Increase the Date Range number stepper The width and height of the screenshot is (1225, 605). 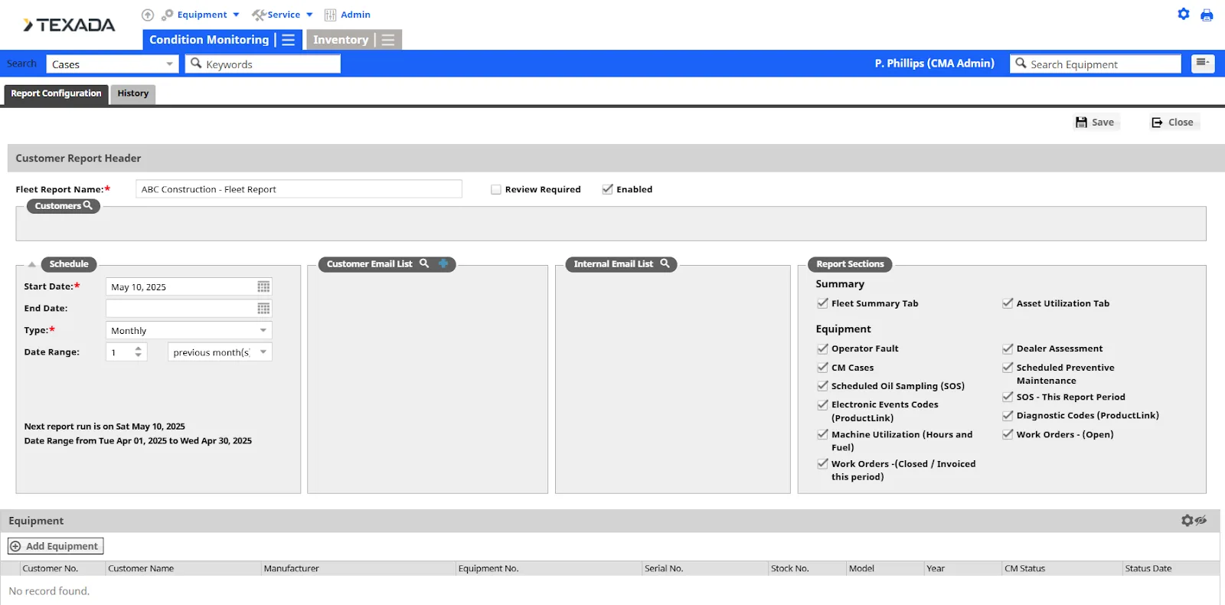click(x=139, y=348)
